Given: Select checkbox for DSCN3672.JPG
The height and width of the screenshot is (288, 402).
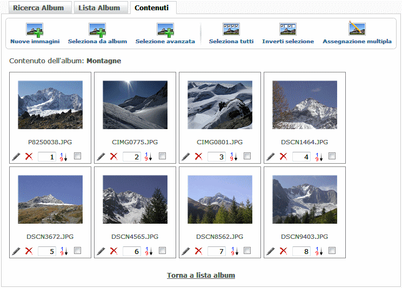Looking at the screenshot, I should click(78, 251).
